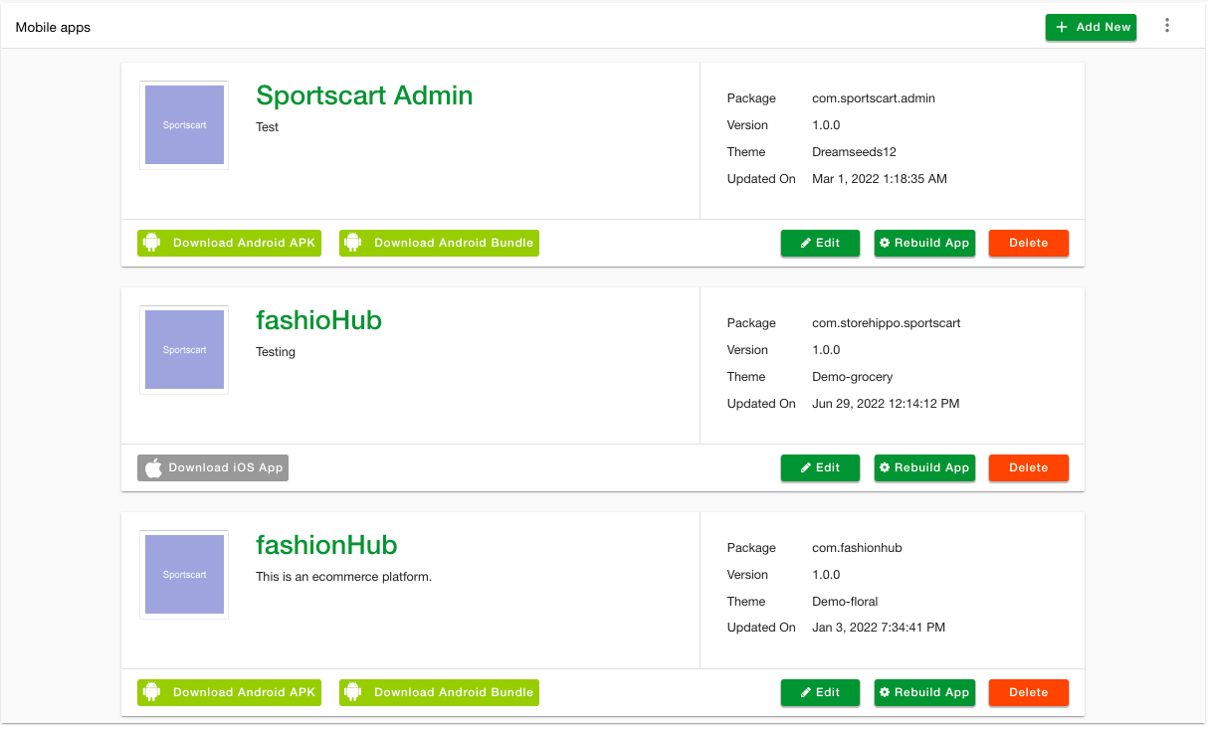This screenshot has width=1208, height=729.
Task: Open the fashioHub title link
Action: (318, 320)
